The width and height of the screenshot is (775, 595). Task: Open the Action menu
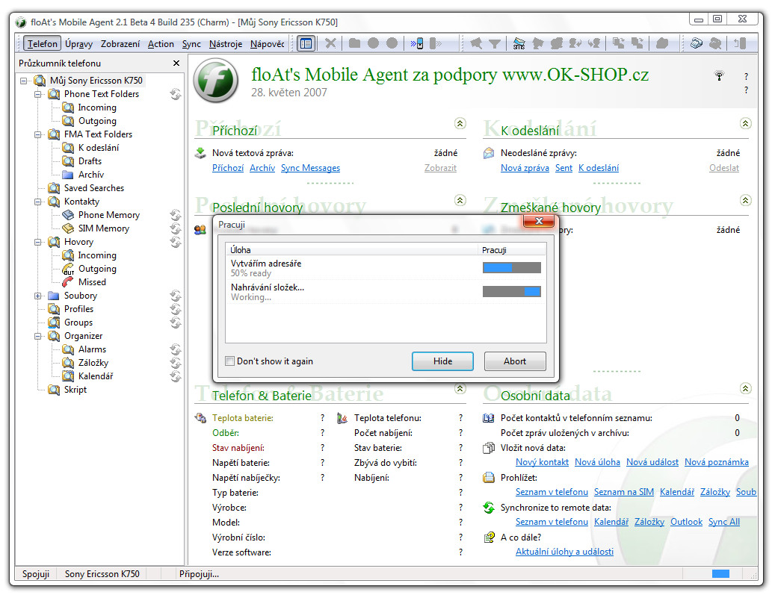(x=161, y=44)
